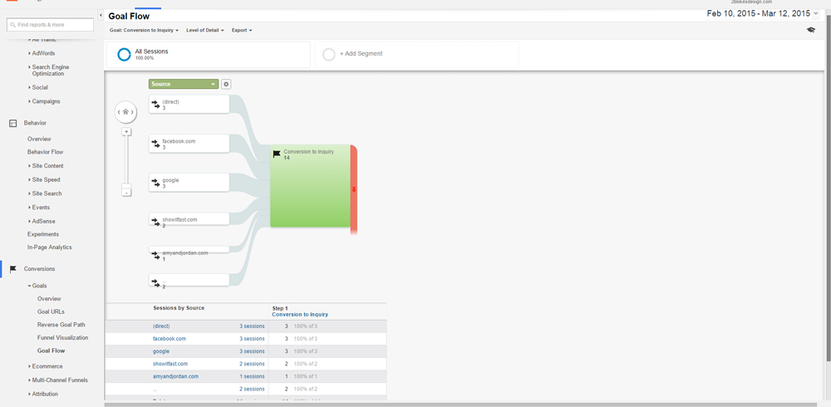Select Funnel Visualization in Goals menu
831x407 pixels.
tap(62, 337)
